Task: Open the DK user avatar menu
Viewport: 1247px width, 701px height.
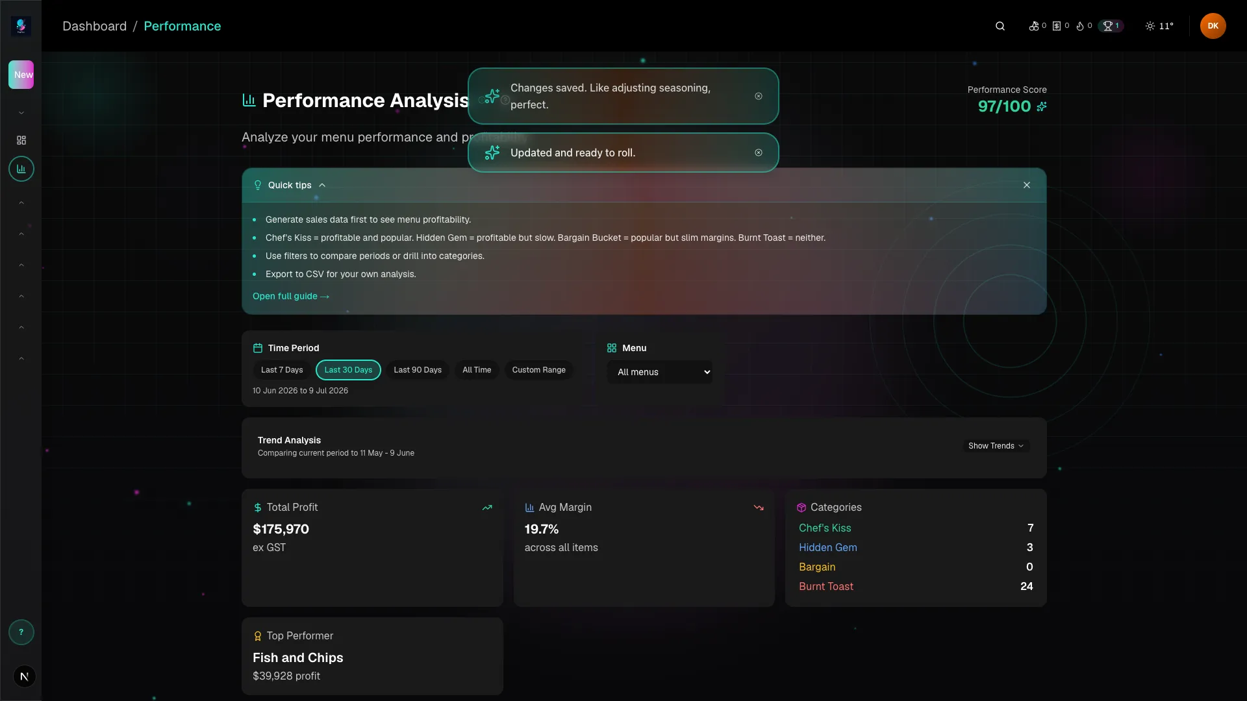Action: click(1213, 26)
